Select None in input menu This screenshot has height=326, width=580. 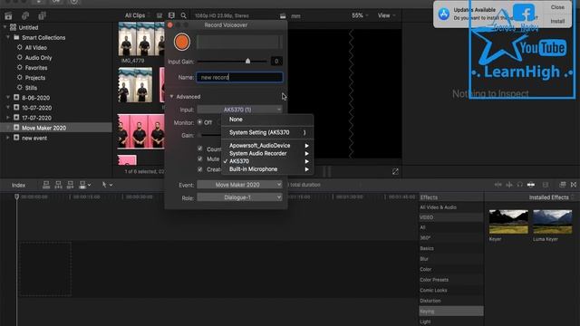click(267, 120)
